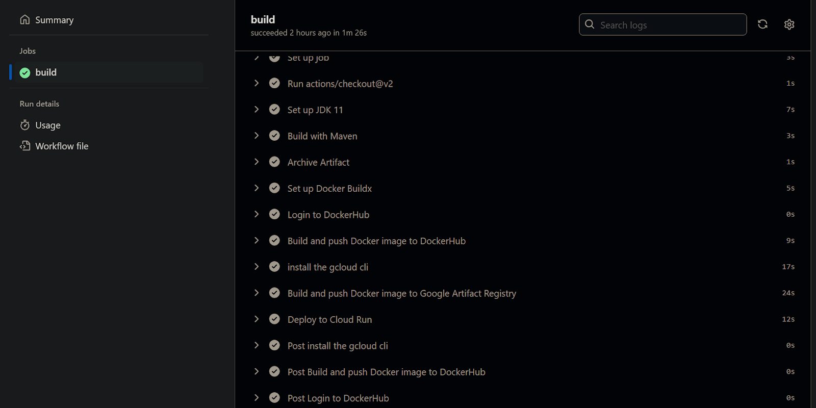Click the magnifier icon in search box

coord(590,24)
